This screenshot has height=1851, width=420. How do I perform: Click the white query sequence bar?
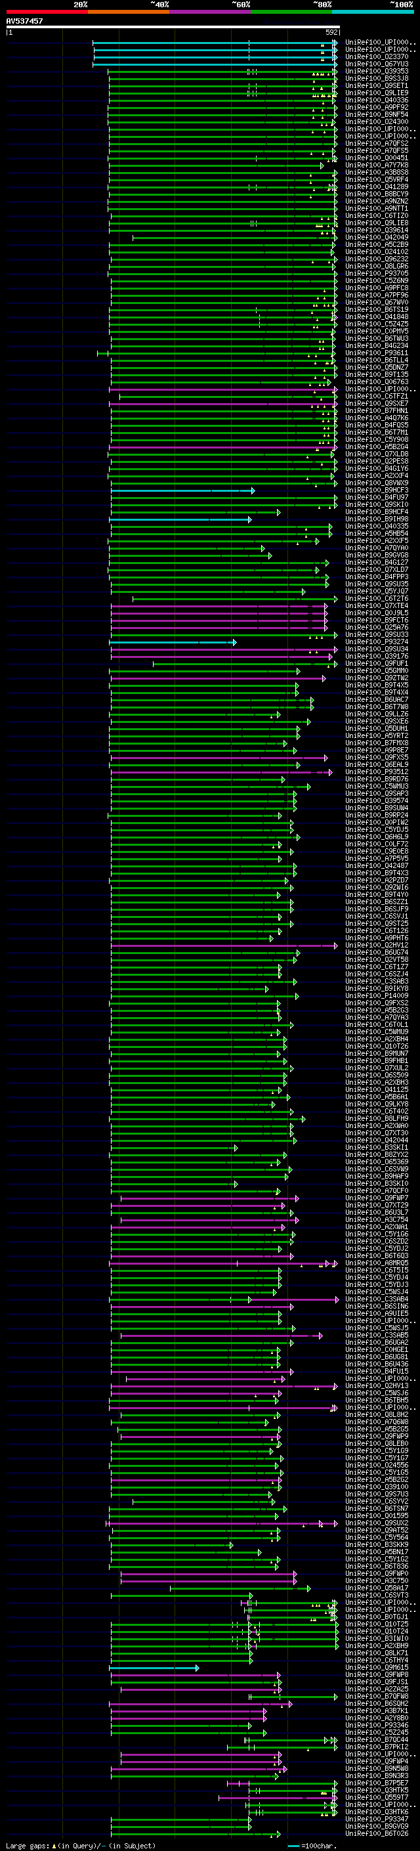[173, 26]
